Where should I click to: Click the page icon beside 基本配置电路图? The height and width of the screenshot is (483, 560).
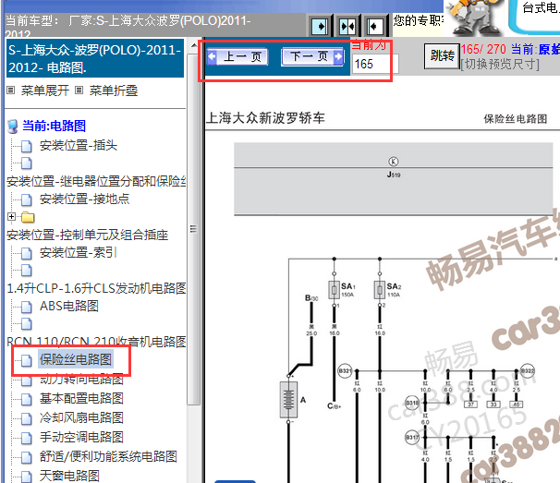tap(26, 399)
